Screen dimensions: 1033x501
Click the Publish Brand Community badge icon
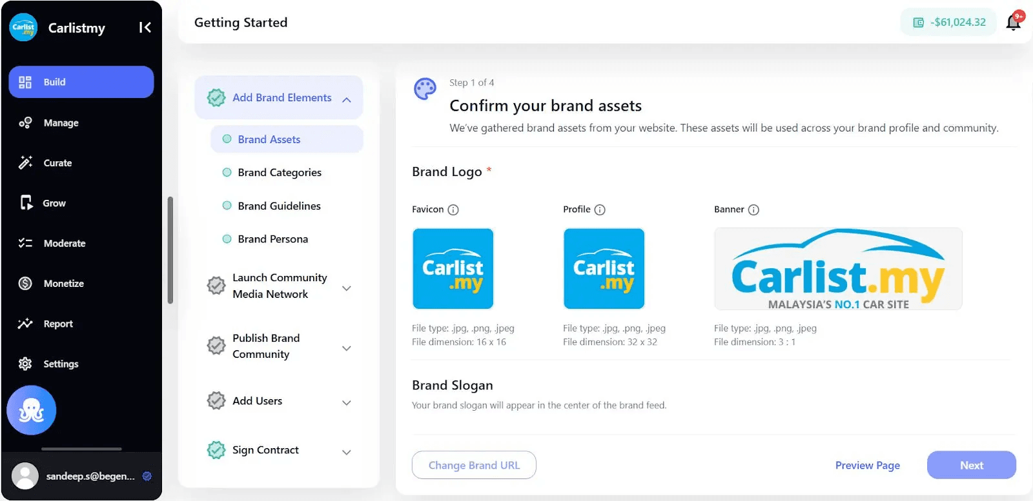(216, 346)
